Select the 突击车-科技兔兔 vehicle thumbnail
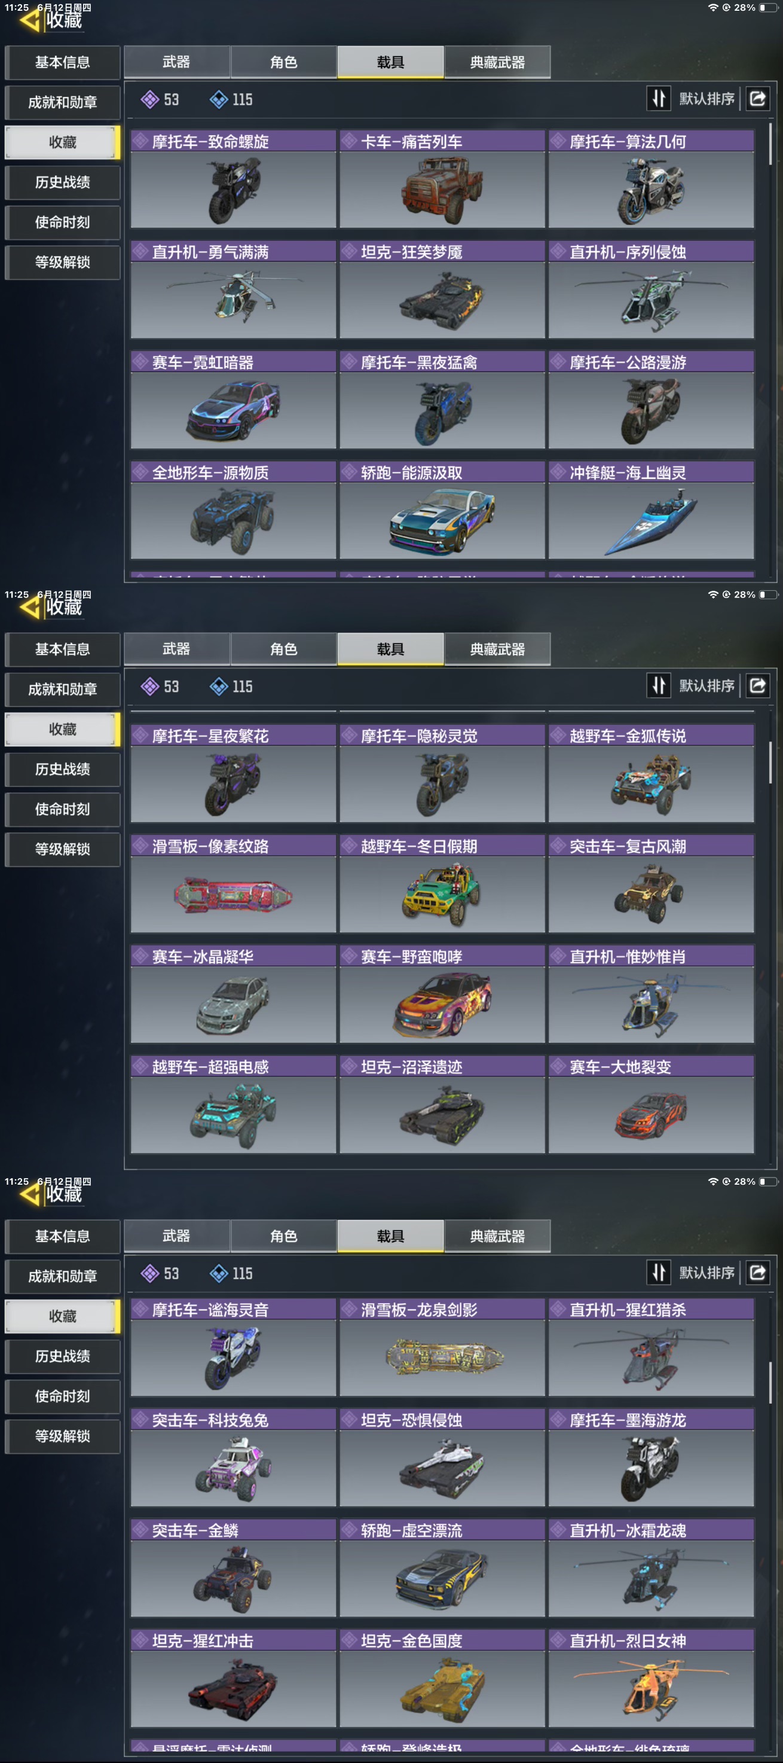The image size is (783, 1763). pyautogui.click(x=233, y=1468)
